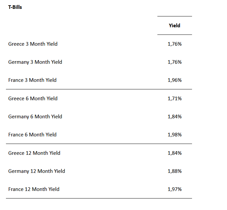Select the 1,98% yield value
This screenshot has width=227, height=210.
coord(175,134)
